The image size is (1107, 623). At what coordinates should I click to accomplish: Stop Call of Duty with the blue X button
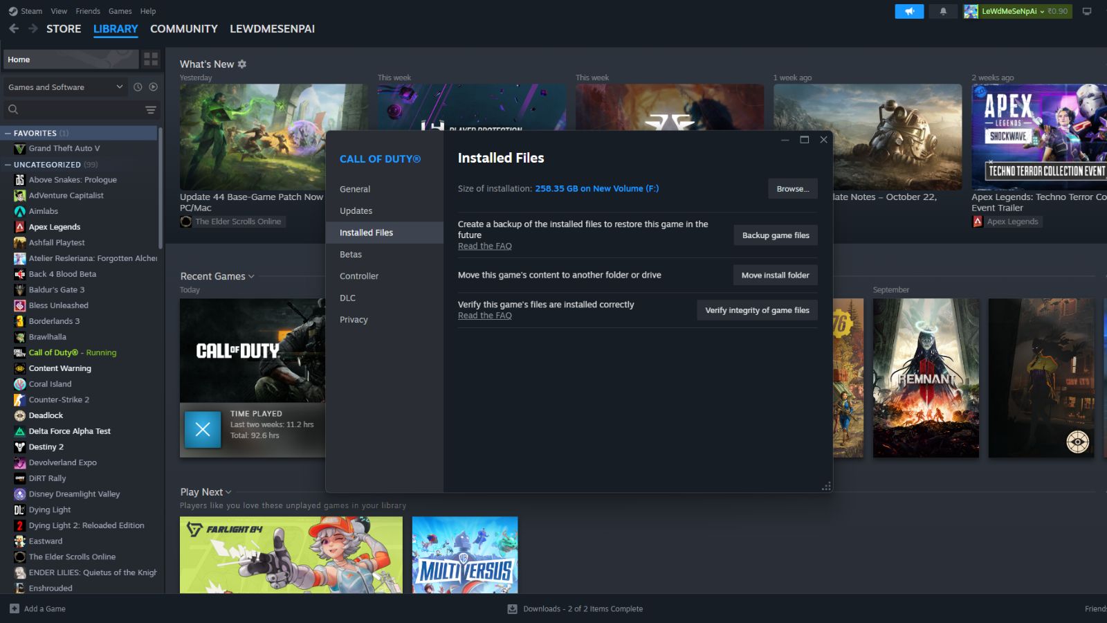(203, 429)
